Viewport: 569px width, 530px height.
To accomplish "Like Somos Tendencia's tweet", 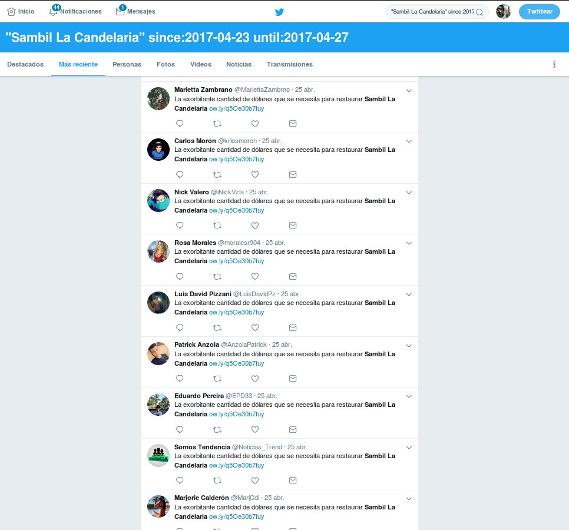I will coord(255,481).
